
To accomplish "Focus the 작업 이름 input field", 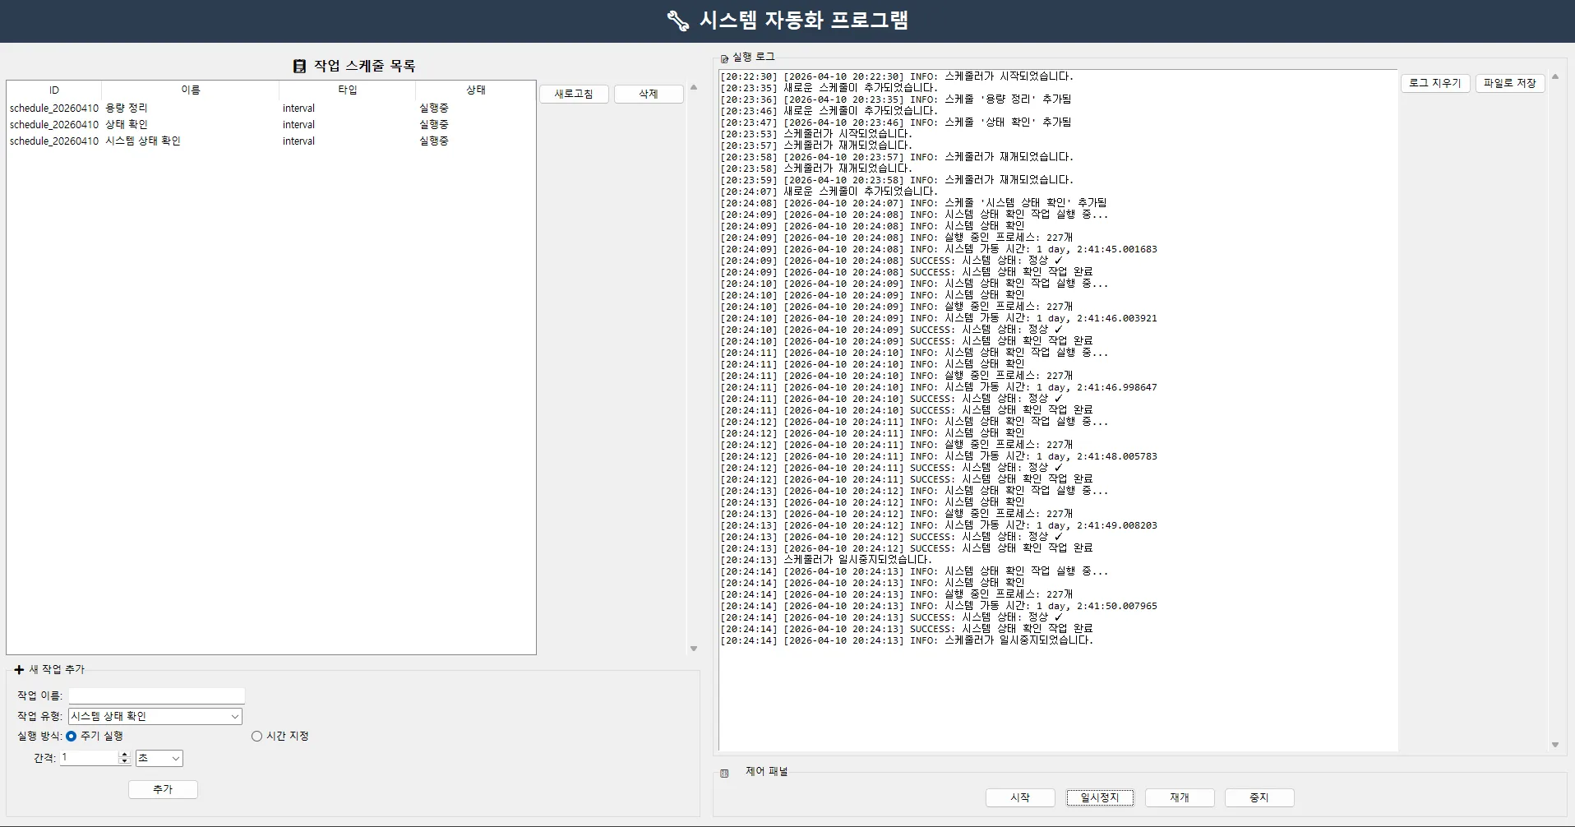I will pyautogui.click(x=156, y=695).
